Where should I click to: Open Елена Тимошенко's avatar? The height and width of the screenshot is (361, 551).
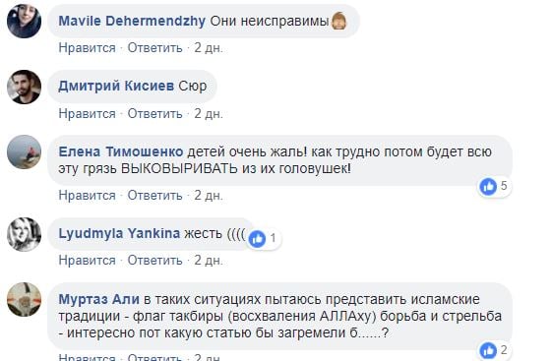tap(24, 152)
